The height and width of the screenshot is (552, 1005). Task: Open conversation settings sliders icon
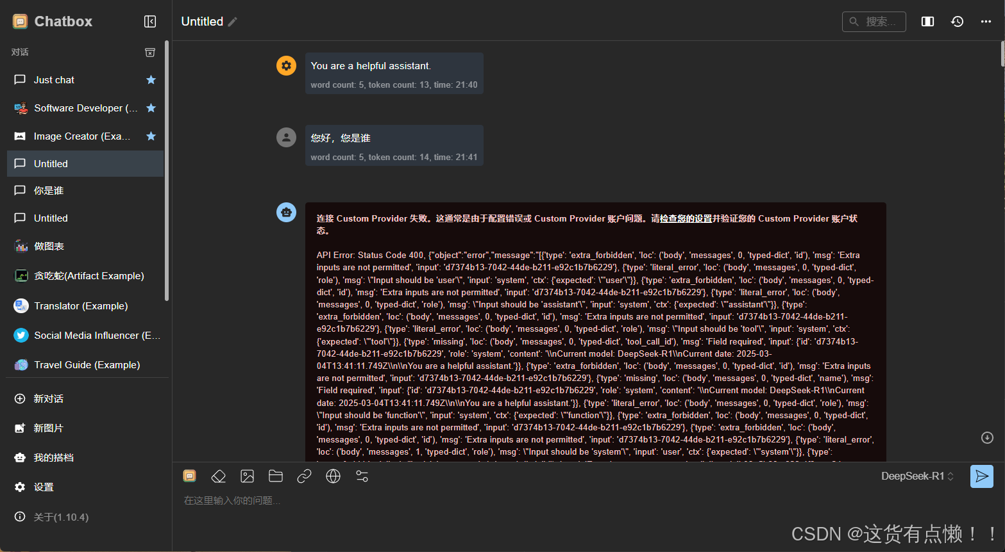click(362, 476)
